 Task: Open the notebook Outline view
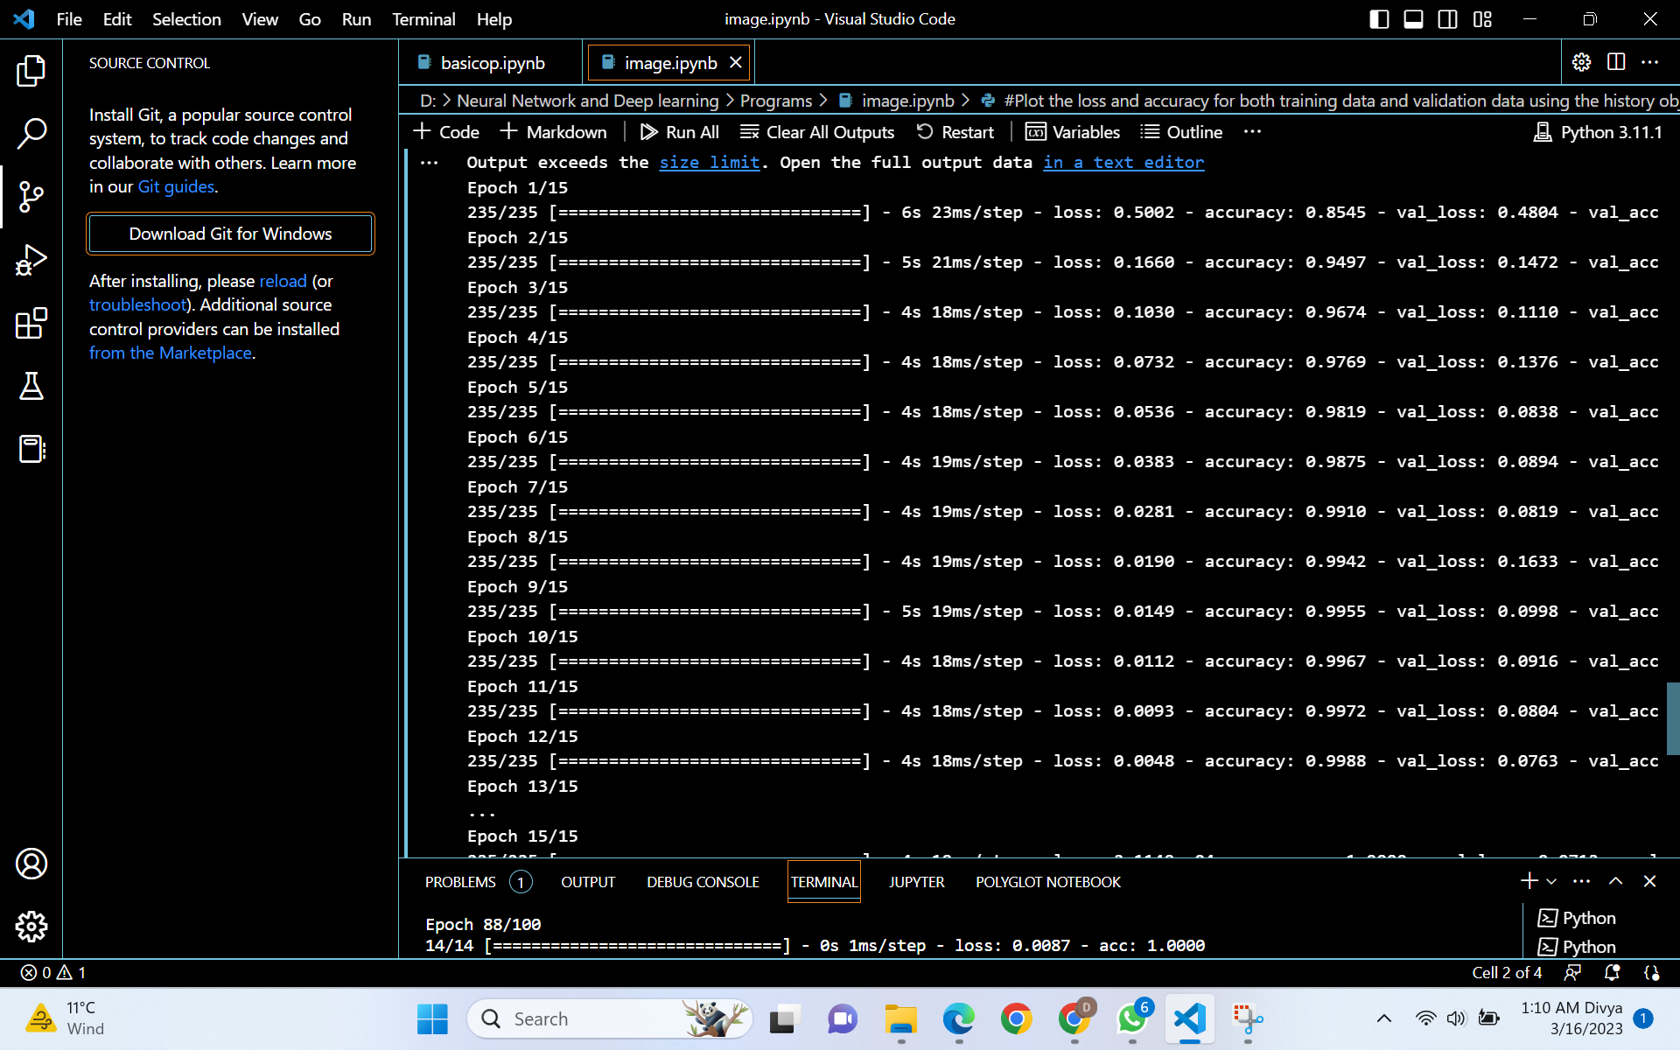1182,131
